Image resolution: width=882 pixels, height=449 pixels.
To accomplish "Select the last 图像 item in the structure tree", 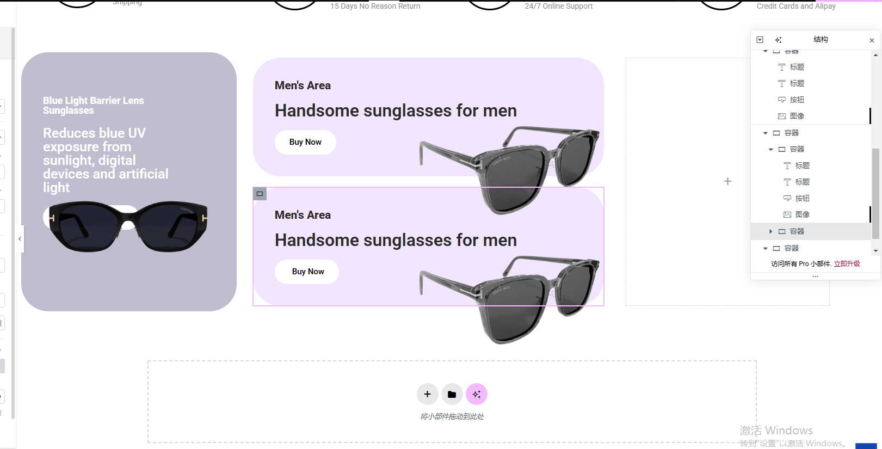I will [x=802, y=214].
